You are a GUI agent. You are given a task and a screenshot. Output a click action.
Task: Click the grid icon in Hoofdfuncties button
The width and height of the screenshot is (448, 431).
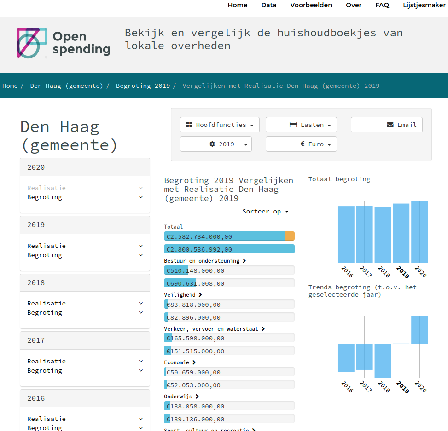(x=189, y=125)
